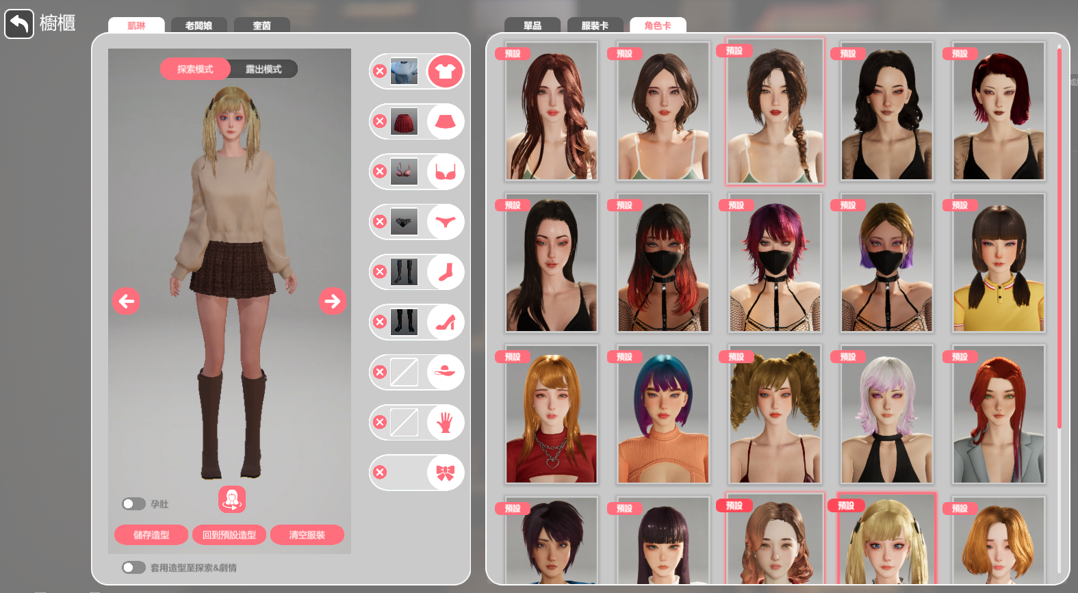Image resolution: width=1078 pixels, height=593 pixels.
Task: Click the back arrow next to 櫥櫃
Action: (x=19, y=24)
